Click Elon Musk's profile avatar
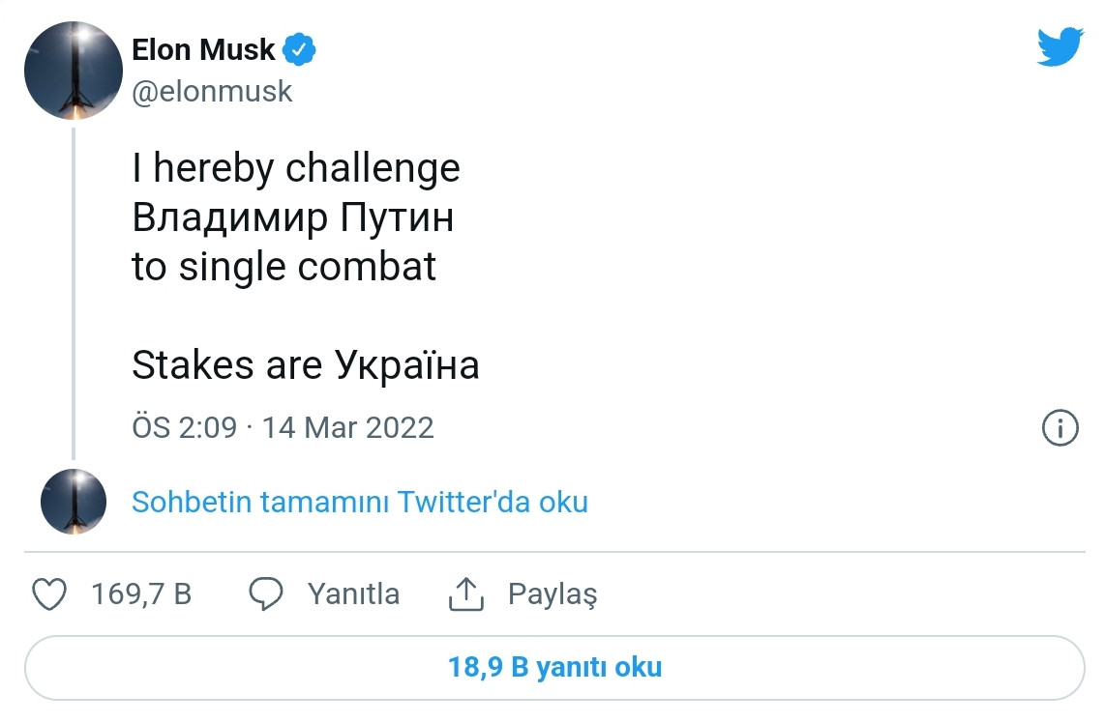 click(73, 70)
